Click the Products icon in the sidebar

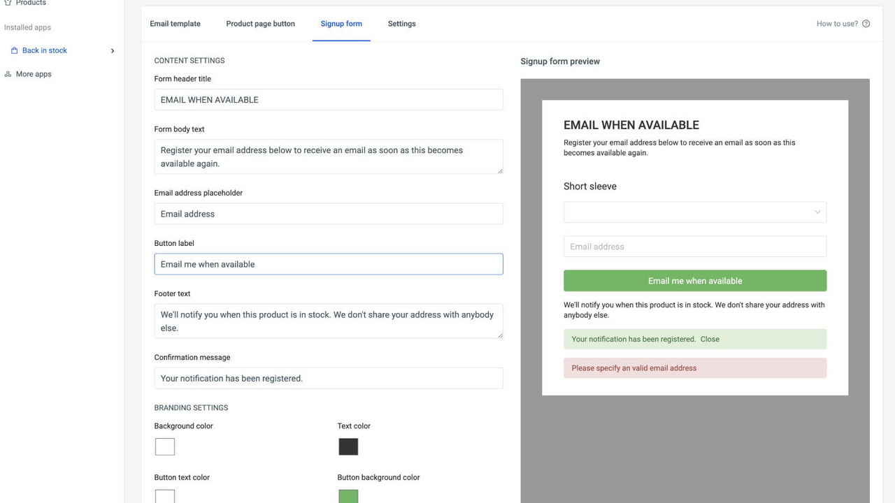coord(8,3)
